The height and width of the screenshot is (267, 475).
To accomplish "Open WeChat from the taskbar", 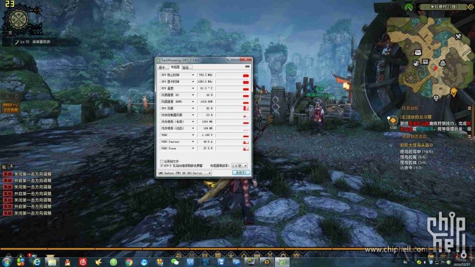I will click(175, 262).
